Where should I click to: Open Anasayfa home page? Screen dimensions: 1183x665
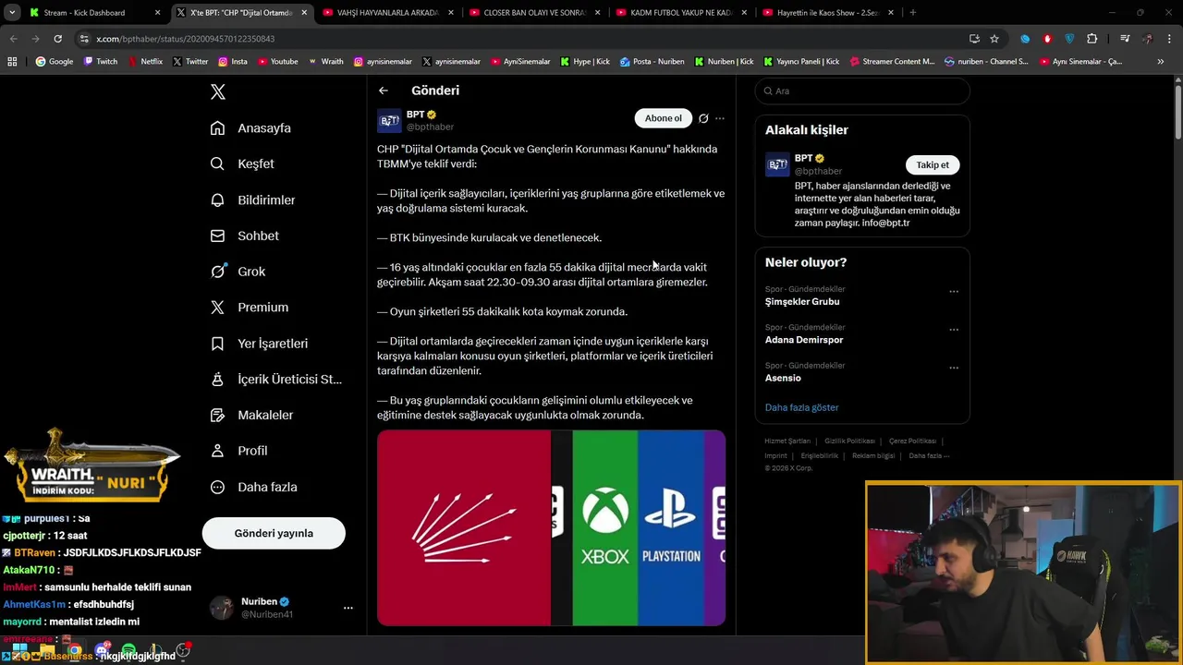250,128
